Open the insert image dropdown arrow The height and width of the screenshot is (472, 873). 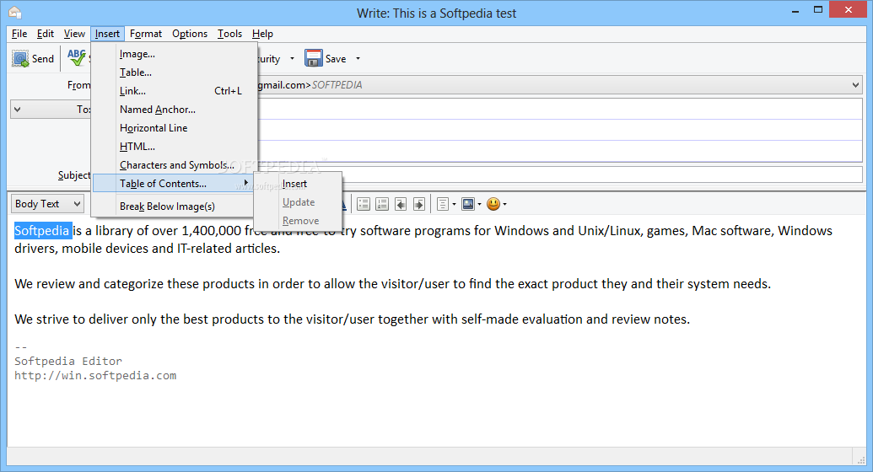click(479, 204)
